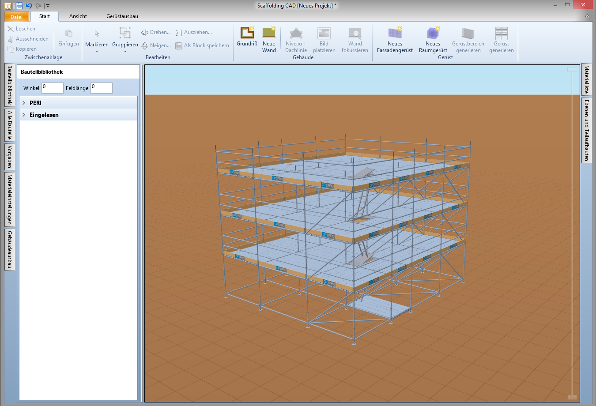
Task: Create a Neues Fassadengerüst
Action: coord(395,34)
